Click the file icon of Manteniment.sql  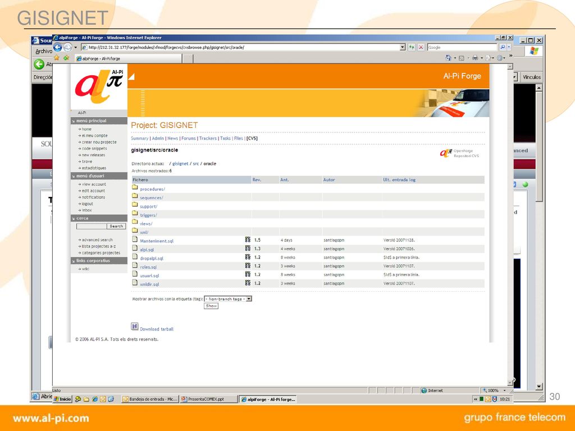coord(135,239)
